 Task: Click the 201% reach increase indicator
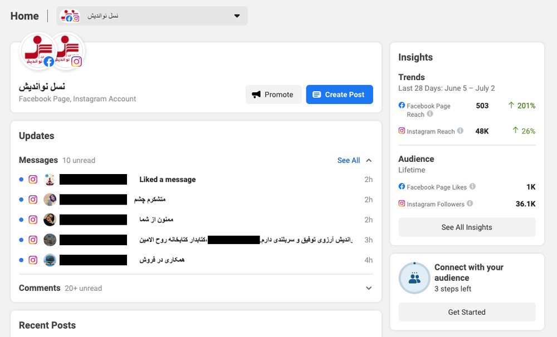tap(522, 106)
